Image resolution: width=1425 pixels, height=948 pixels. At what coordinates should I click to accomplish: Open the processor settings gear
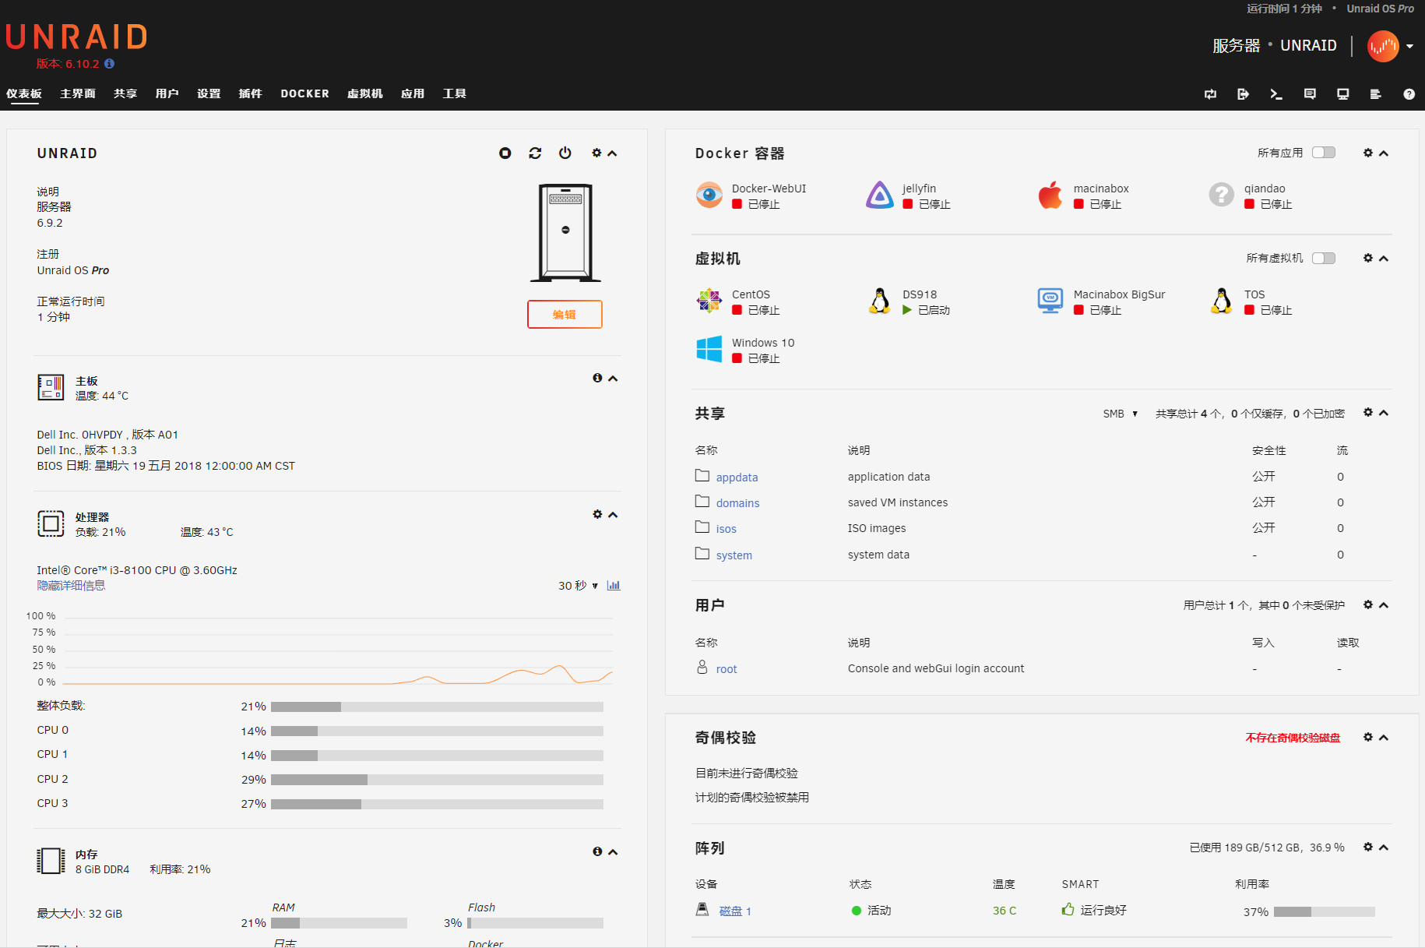[597, 514]
